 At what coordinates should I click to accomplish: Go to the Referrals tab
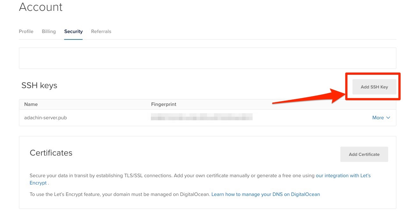101,31
